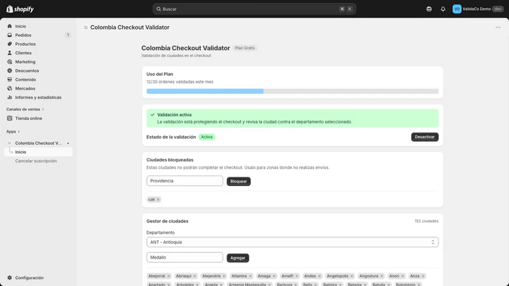Click the pin dot beside Colombia Checkout V...
The height and width of the screenshot is (286, 509).
pyautogui.click(x=68, y=144)
